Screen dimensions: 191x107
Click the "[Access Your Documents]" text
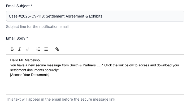coord(30,75)
